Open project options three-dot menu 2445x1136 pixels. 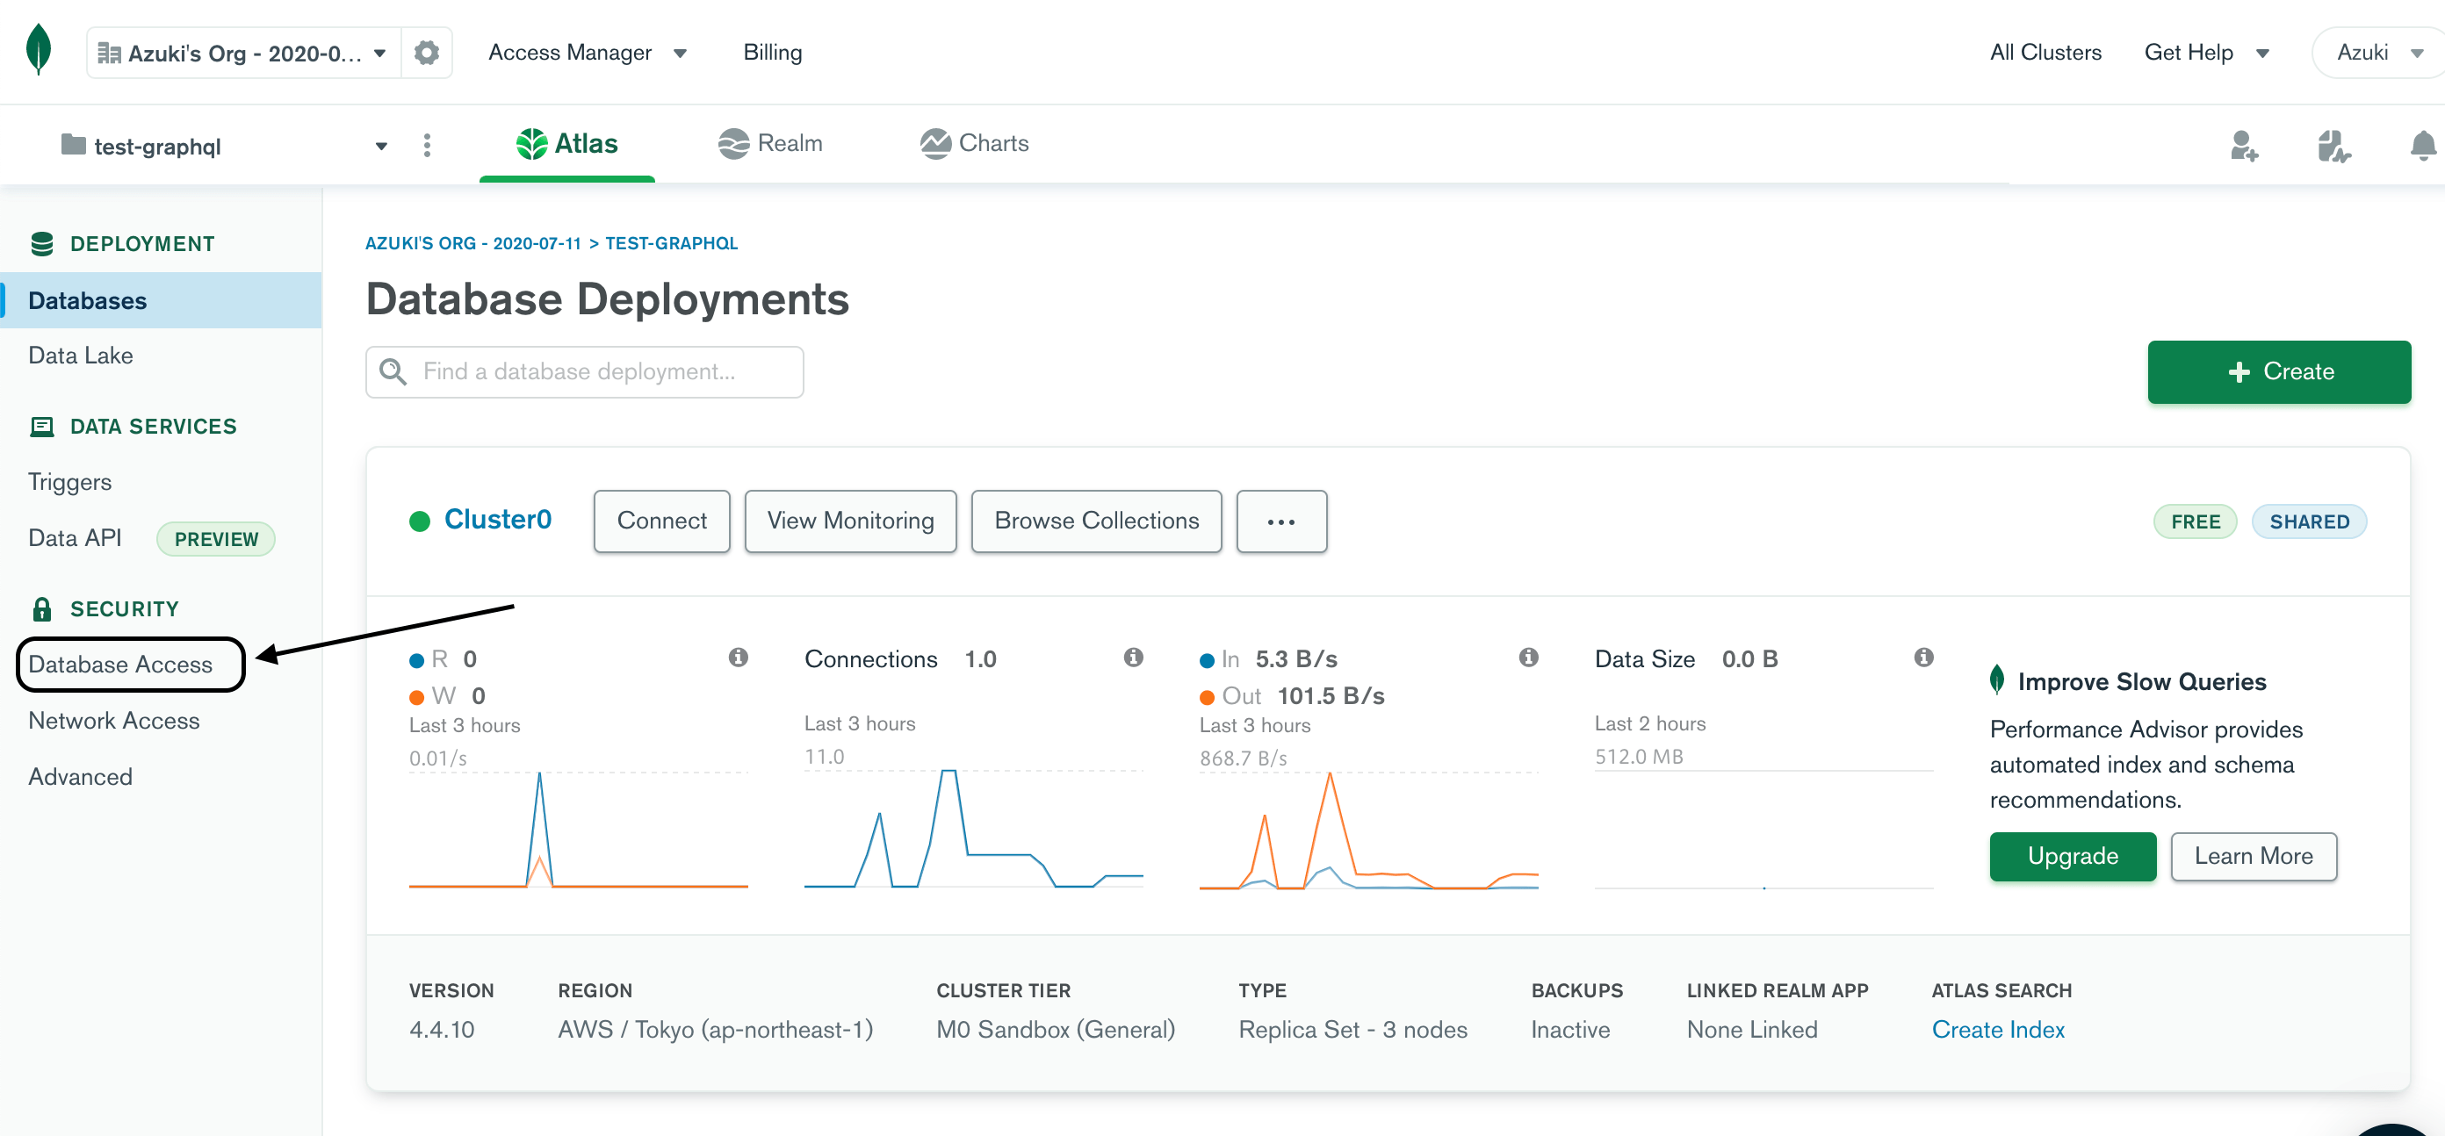(427, 145)
